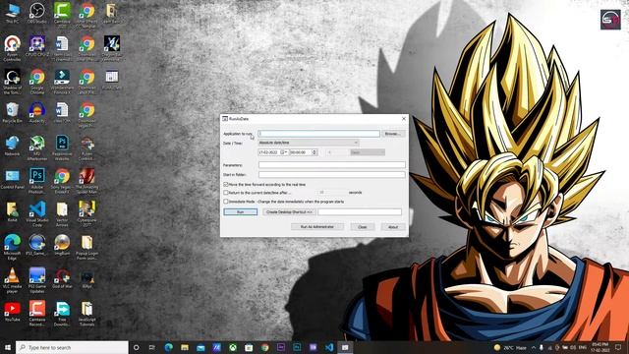
Task: Open This PC desktop icon
Action: pos(12,13)
